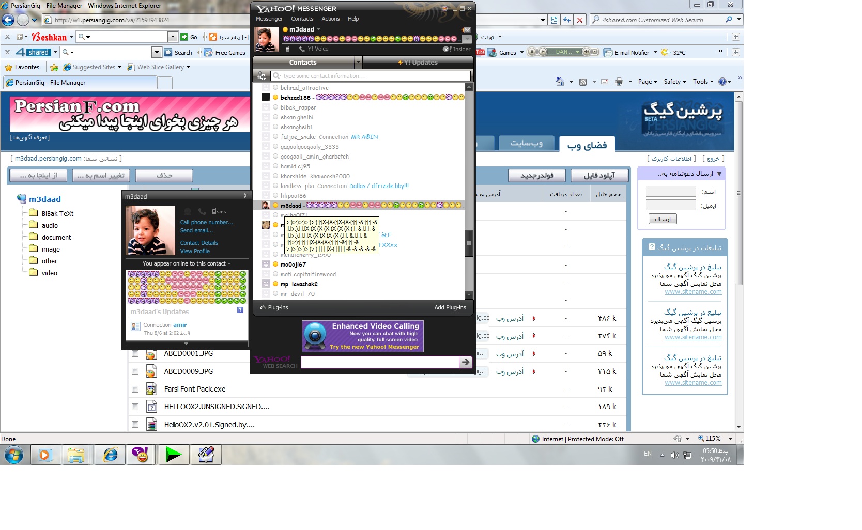Open the Contacts menu in Yahoo Messenger
Screen dimensions: 862x530
[x=302, y=19]
